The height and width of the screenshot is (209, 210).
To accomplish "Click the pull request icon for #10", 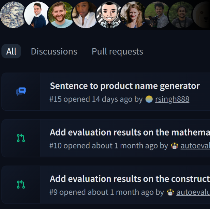I will pos(21,138).
